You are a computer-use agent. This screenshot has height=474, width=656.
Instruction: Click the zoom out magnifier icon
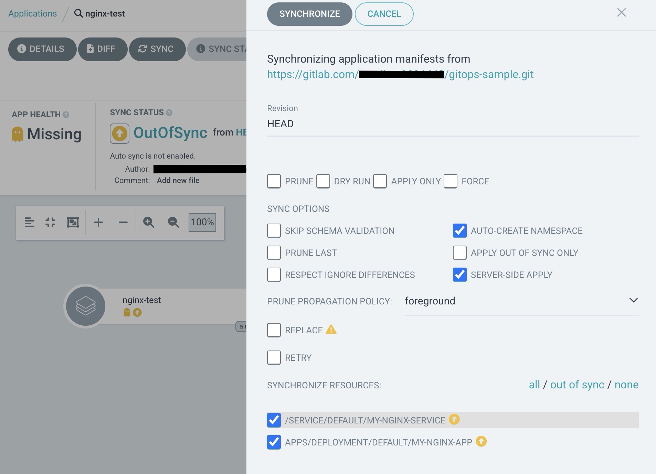pos(173,222)
